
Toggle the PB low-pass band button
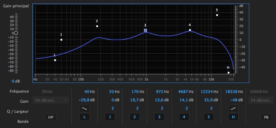tap(266, 117)
